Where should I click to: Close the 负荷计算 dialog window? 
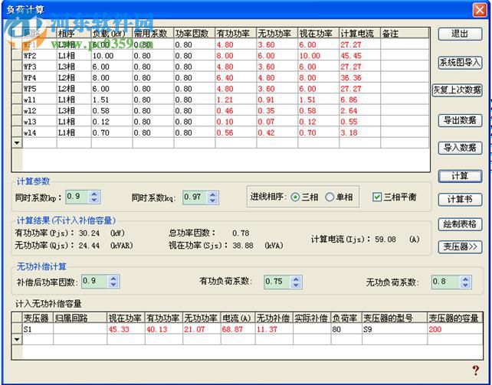[480, 10]
